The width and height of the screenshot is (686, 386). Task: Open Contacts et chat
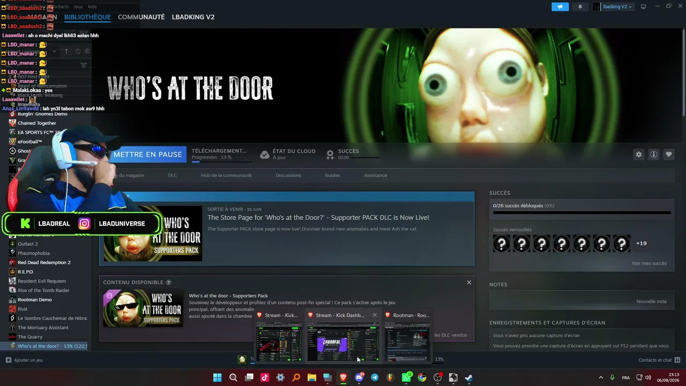coord(659,360)
